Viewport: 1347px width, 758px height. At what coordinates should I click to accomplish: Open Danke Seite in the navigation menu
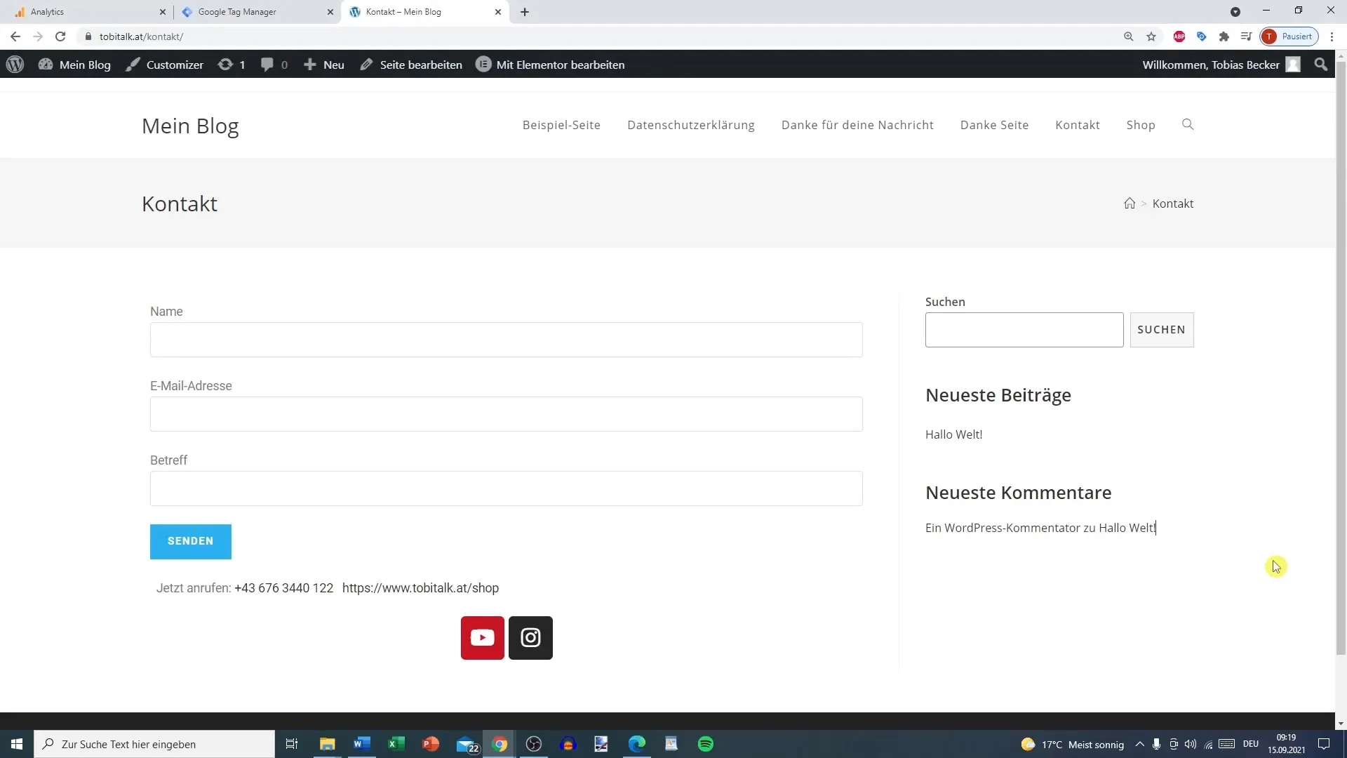[994, 125]
